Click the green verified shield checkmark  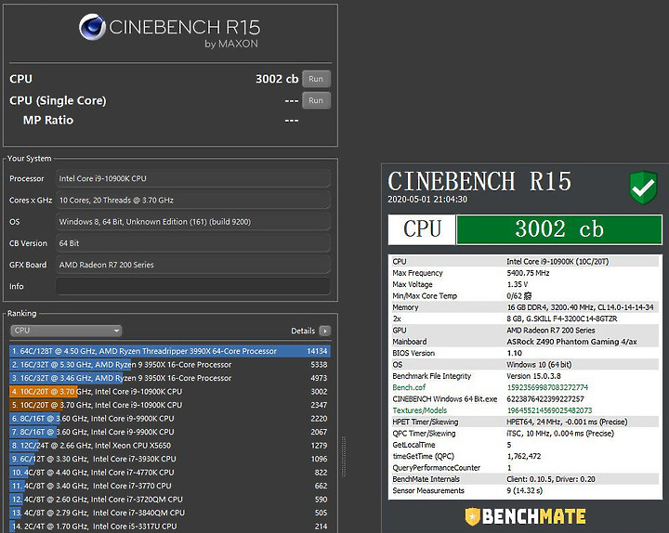643,188
